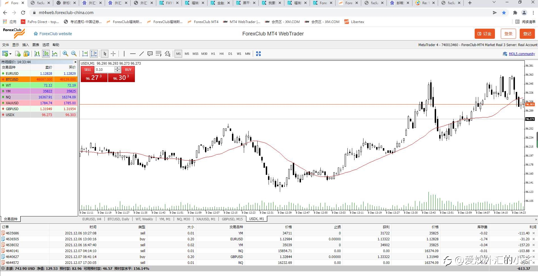
Task: Switch chart to candlestick mode
Action: 46,54
